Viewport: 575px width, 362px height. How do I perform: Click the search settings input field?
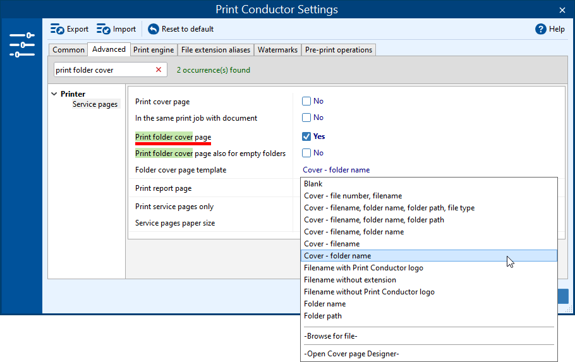click(101, 70)
